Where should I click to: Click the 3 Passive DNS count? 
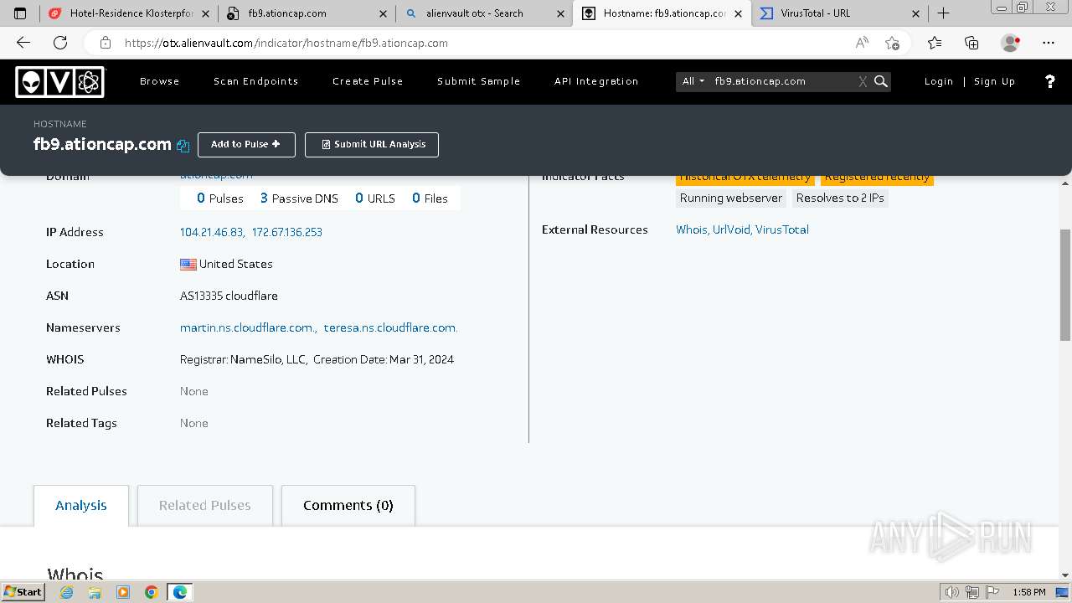(299, 198)
